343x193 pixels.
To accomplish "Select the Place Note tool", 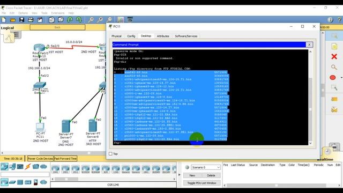I will 334,46.
